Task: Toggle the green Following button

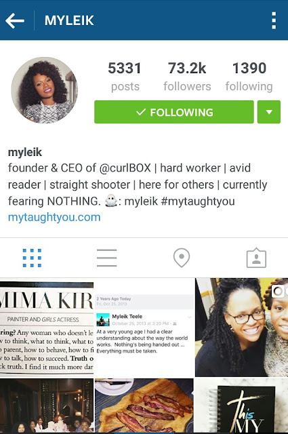Action: coord(174,112)
